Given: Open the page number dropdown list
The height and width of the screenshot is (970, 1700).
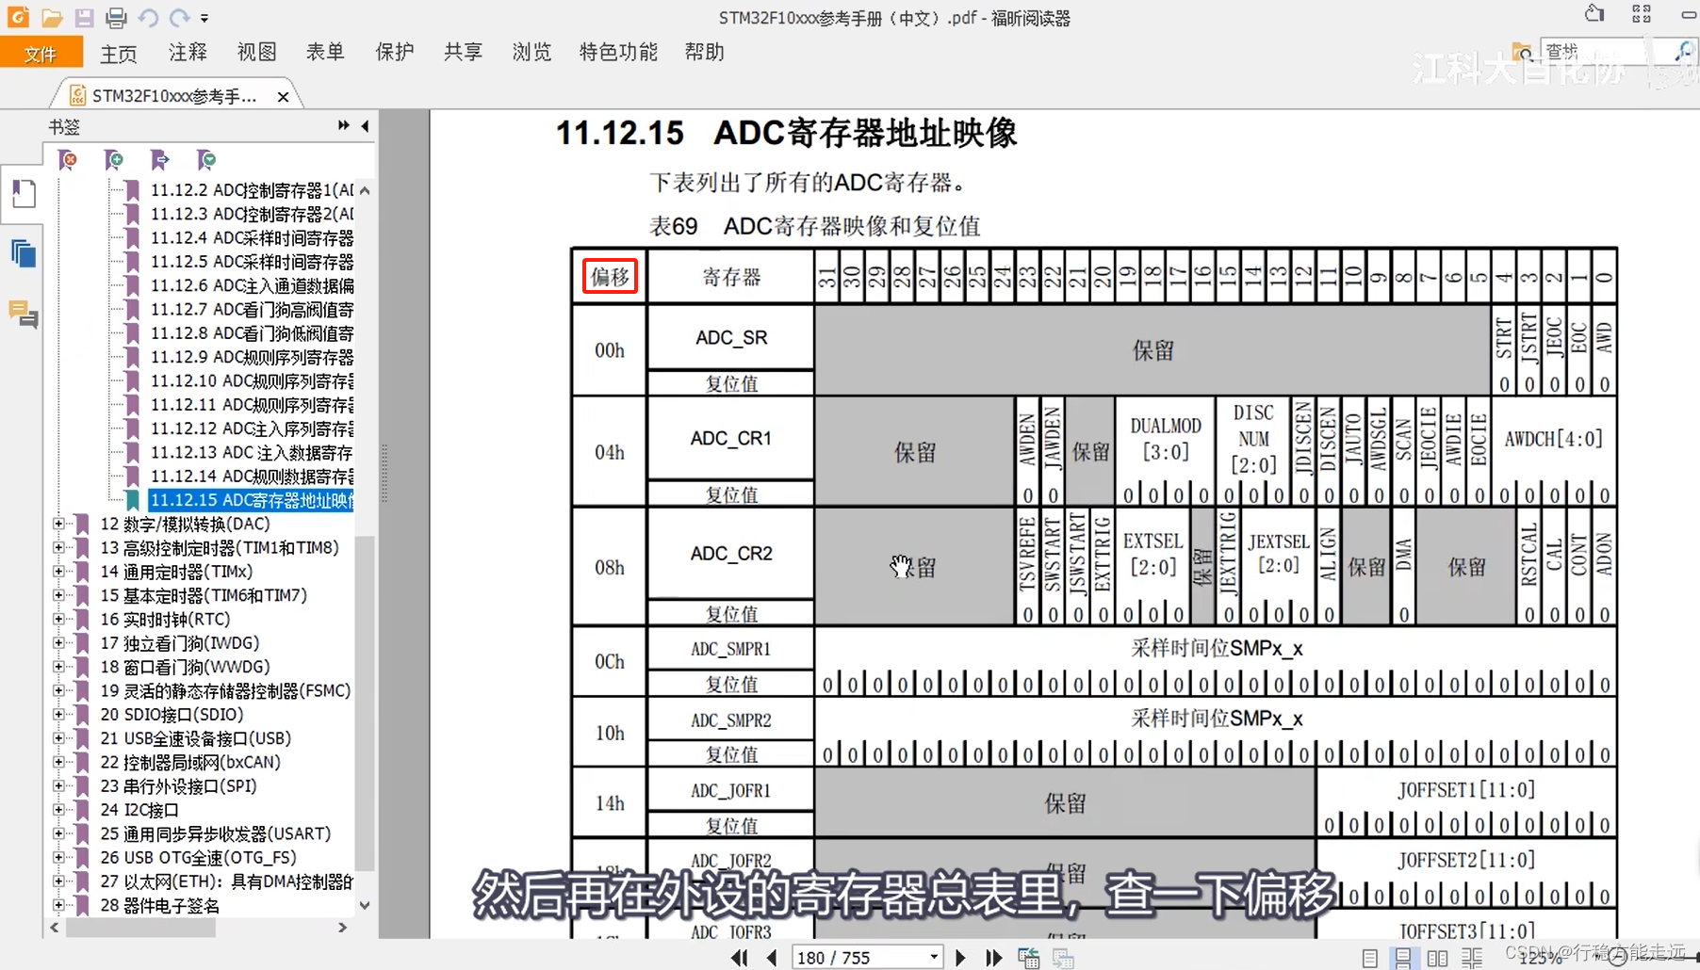Looking at the screenshot, I should [x=933, y=958].
